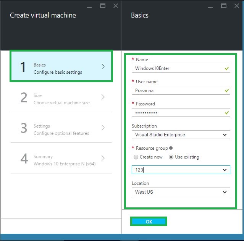Click the User name field Prasanna

[181, 90]
